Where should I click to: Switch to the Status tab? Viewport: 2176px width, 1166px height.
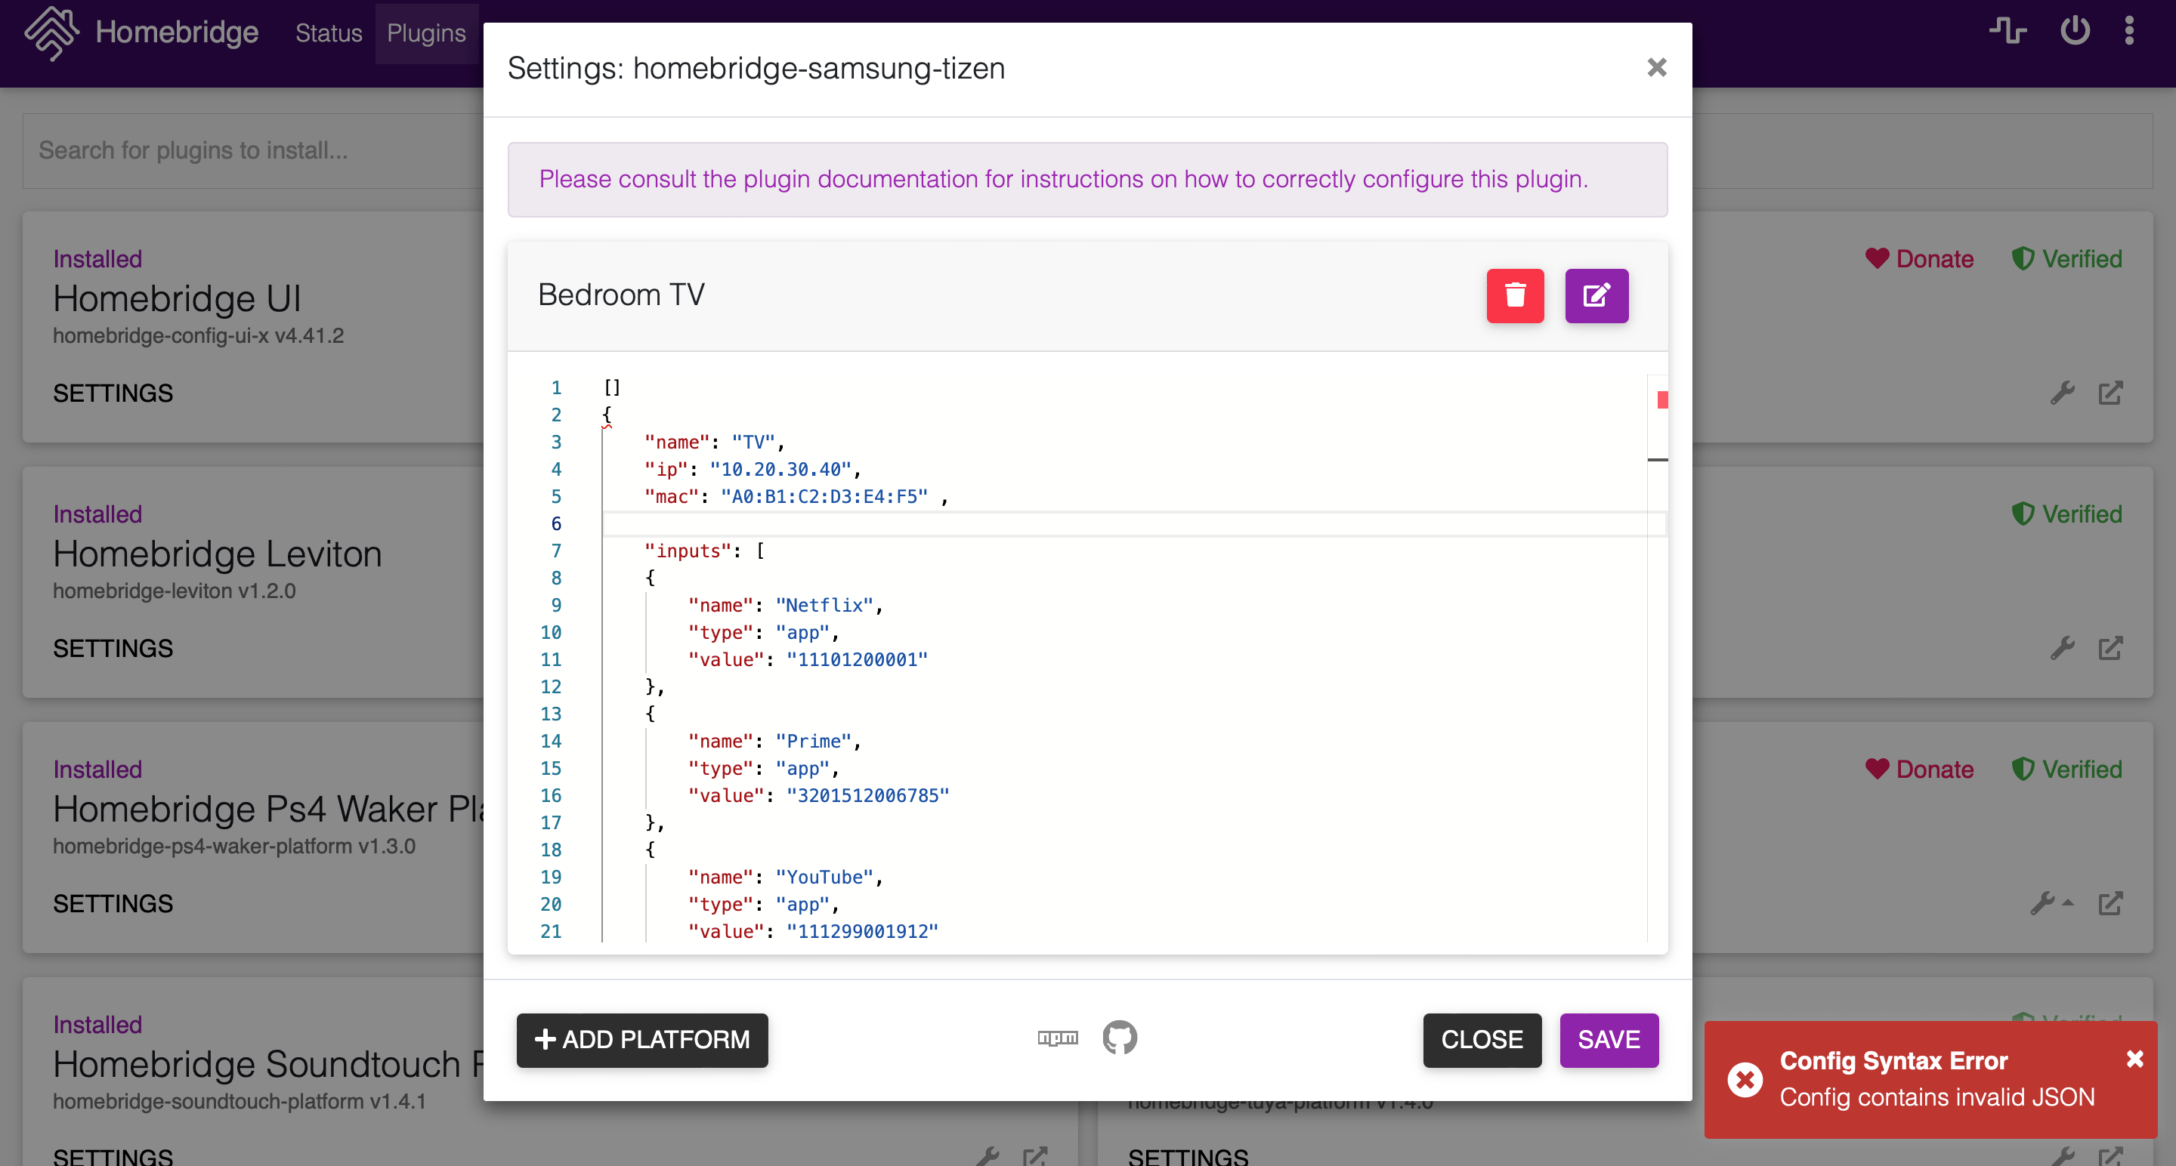pyautogui.click(x=328, y=34)
